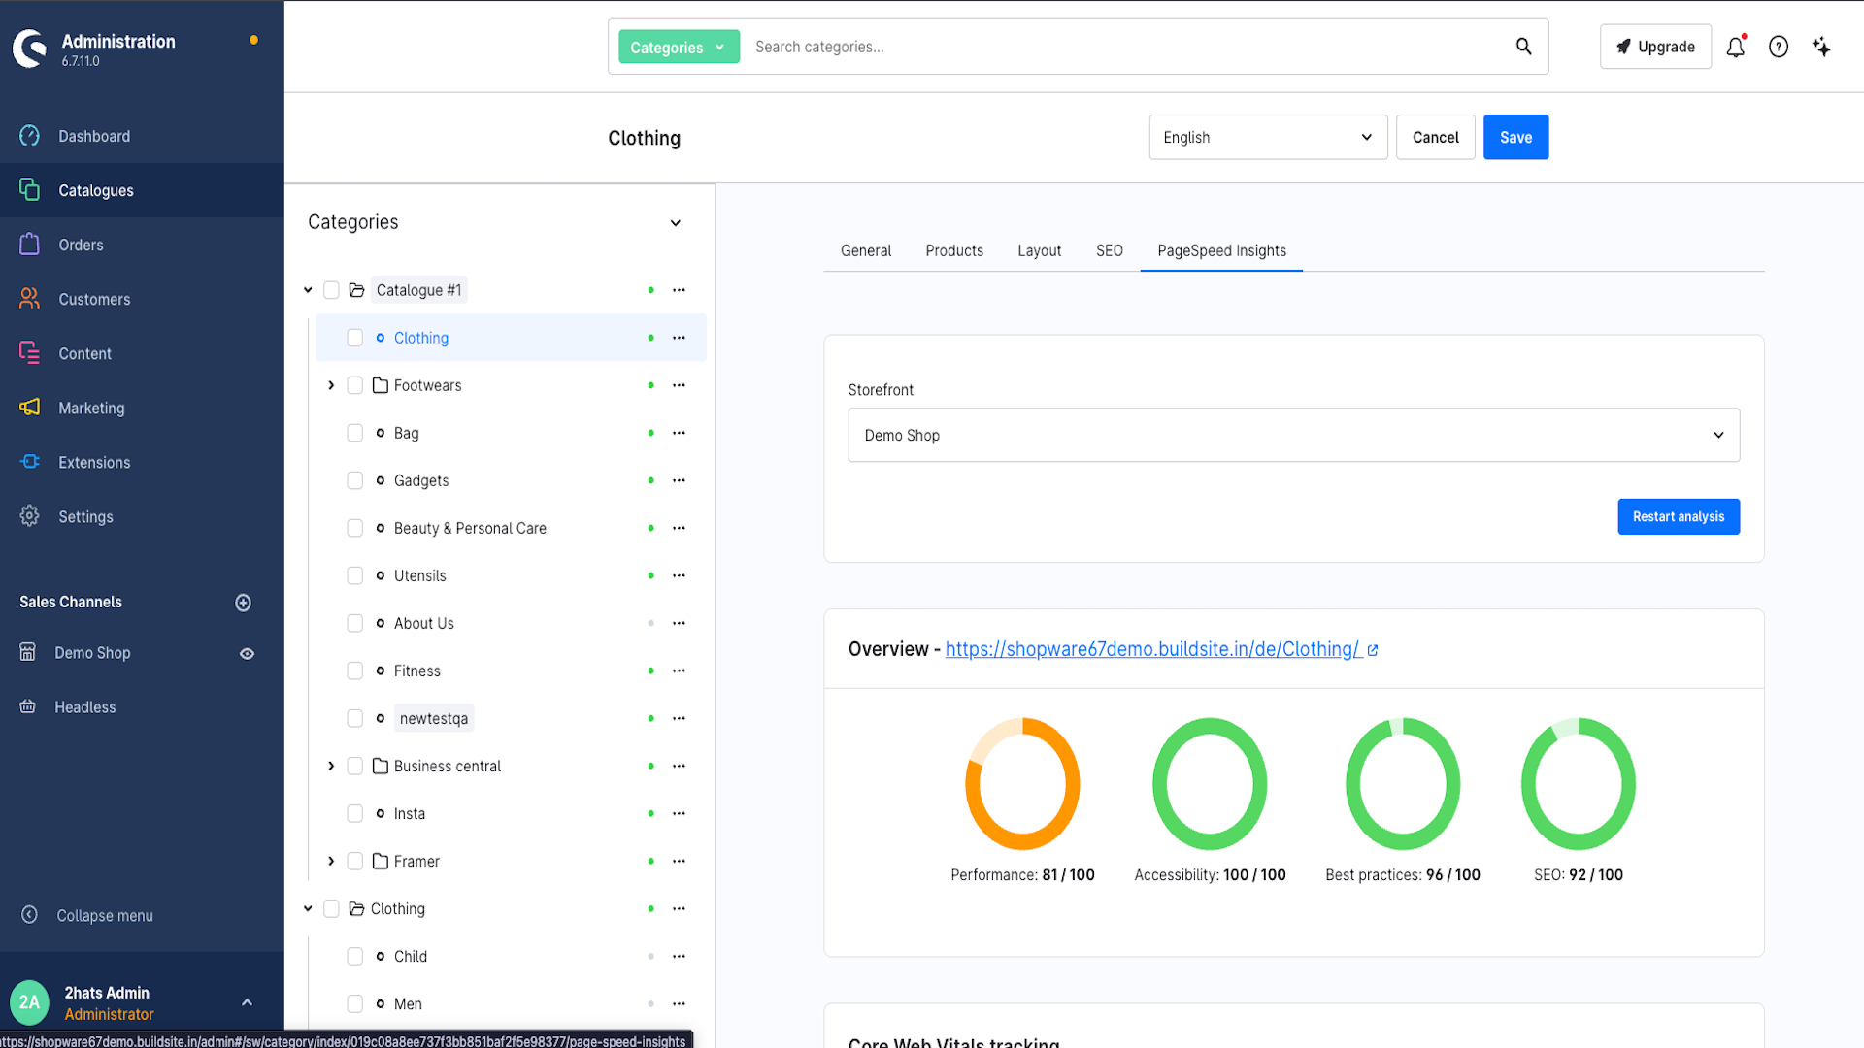Image resolution: width=1864 pixels, height=1048 pixels.
Task: Switch to the SEO tab
Action: tap(1110, 250)
